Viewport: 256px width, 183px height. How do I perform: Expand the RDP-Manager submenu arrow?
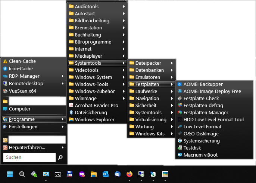(x=63, y=76)
